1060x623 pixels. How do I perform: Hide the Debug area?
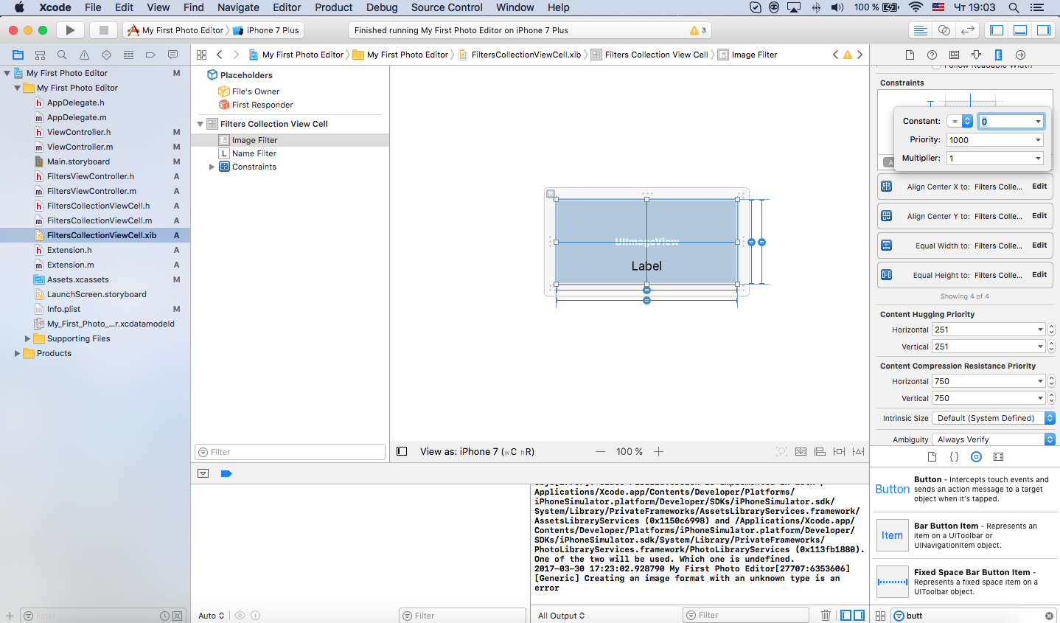(x=1020, y=30)
